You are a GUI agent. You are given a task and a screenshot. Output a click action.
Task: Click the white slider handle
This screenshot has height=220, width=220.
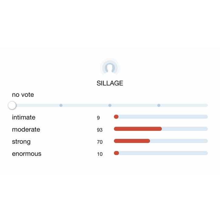[12, 105]
